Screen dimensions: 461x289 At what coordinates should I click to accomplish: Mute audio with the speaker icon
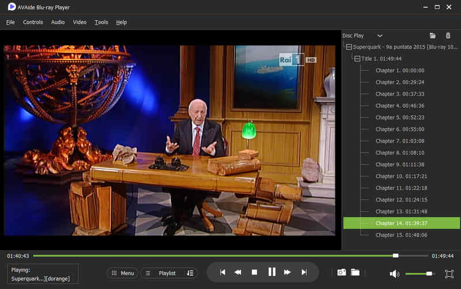[x=394, y=274]
